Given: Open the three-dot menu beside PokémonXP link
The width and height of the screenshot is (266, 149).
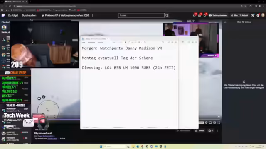Looking at the screenshot, I should coord(93,15).
